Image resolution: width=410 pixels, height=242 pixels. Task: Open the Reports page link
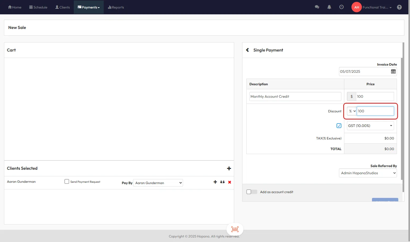click(x=116, y=7)
